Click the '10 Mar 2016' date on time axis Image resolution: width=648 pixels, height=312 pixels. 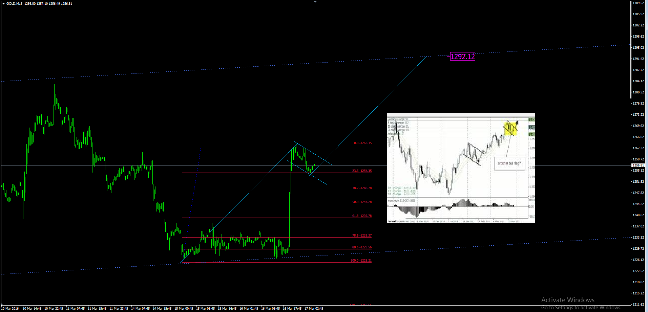click(x=10, y=309)
